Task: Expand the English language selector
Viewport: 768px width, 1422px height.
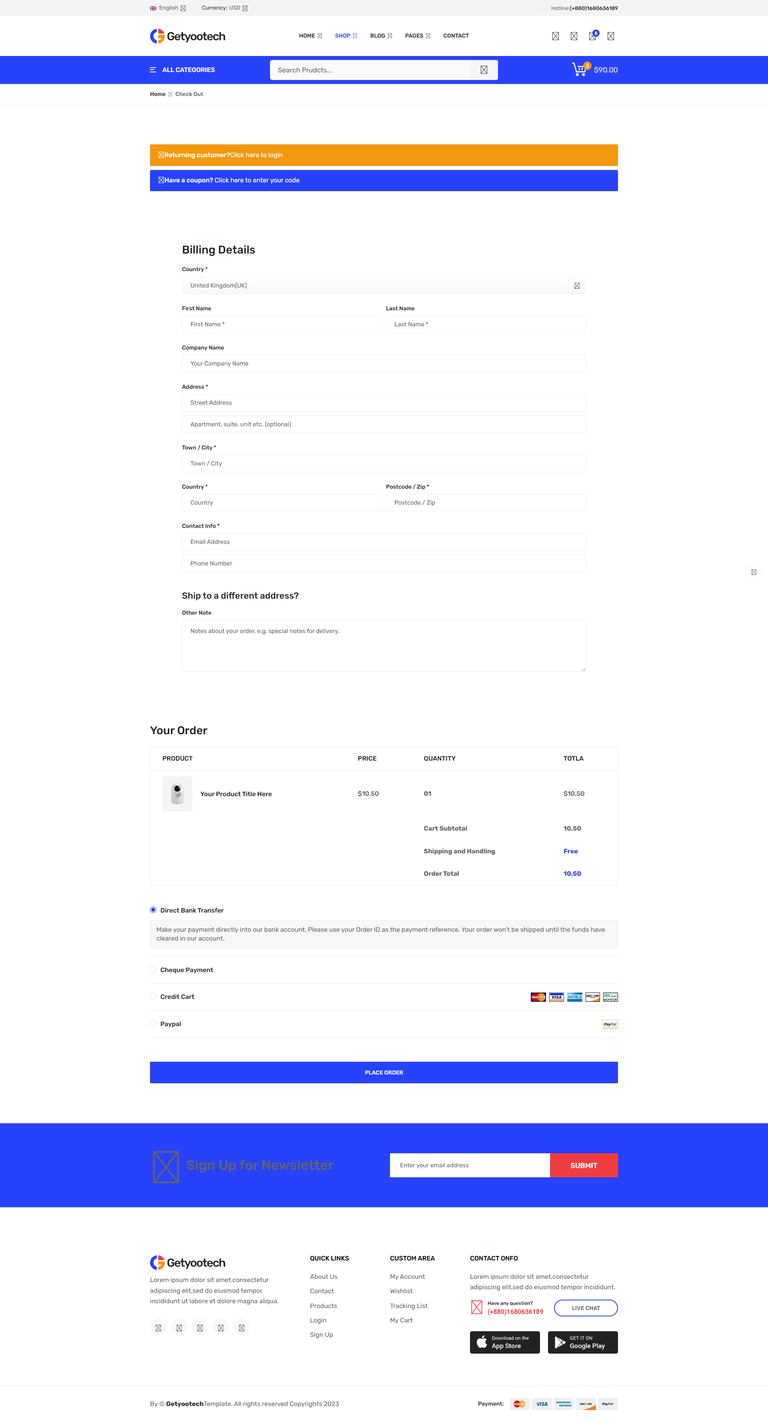Action: pyautogui.click(x=168, y=8)
